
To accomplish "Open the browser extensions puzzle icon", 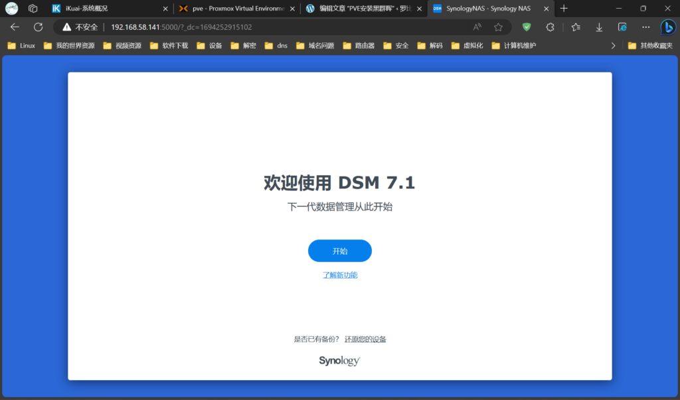I will [550, 27].
